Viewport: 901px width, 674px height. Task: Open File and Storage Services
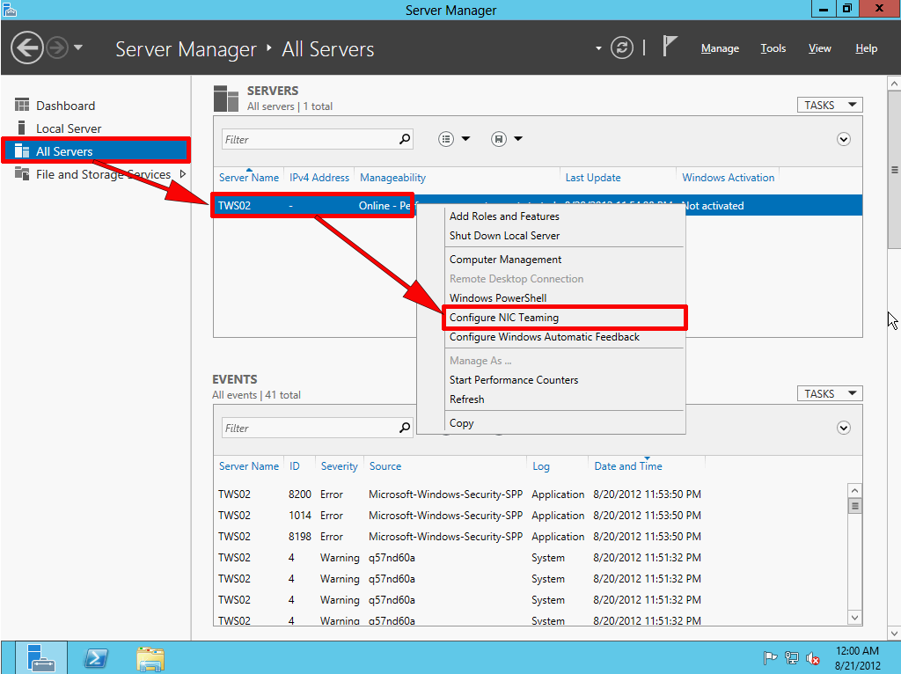[x=104, y=174]
